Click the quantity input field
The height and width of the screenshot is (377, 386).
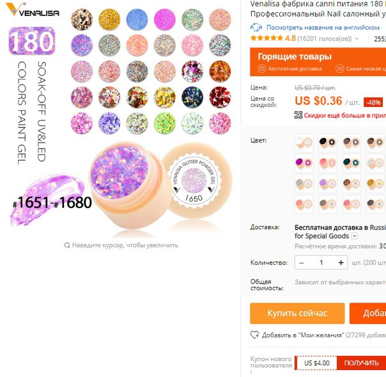point(321,262)
